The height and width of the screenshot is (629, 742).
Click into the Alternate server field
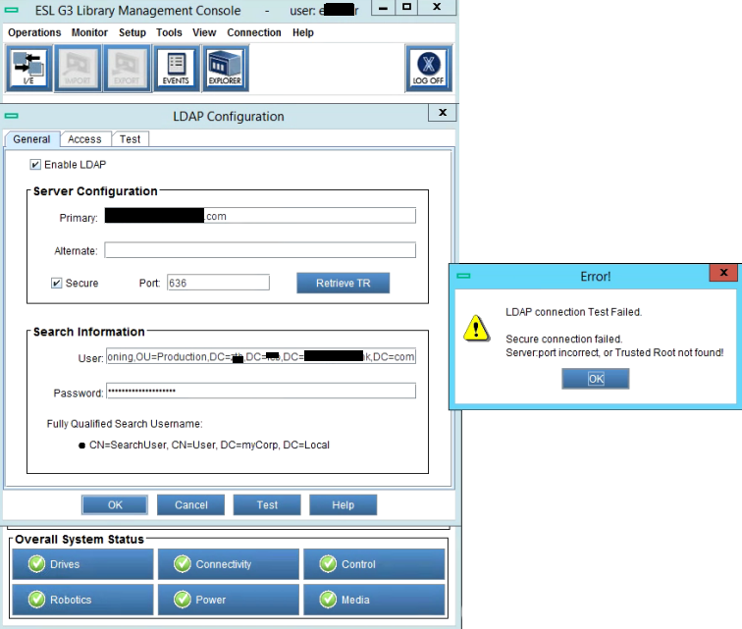pos(260,250)
